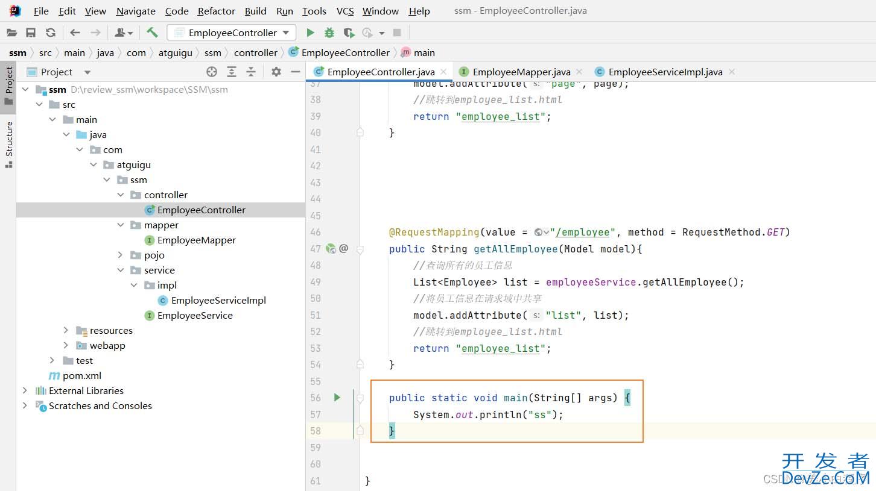Click the Reload from disk sync icon
This screenshot has width=876, height=491.
(51, 33)
